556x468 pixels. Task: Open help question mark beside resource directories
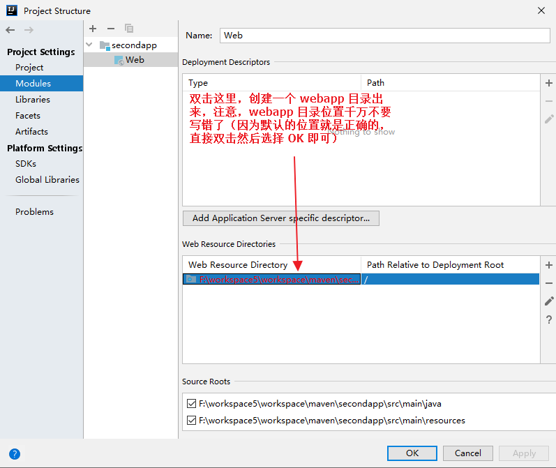click(x=548, y=319)
